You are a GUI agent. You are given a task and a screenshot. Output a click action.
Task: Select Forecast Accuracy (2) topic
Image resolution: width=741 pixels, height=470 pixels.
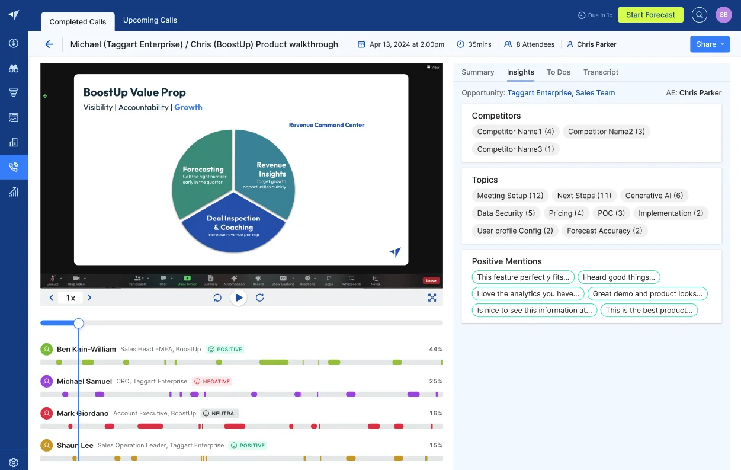(x=604, y=231)
